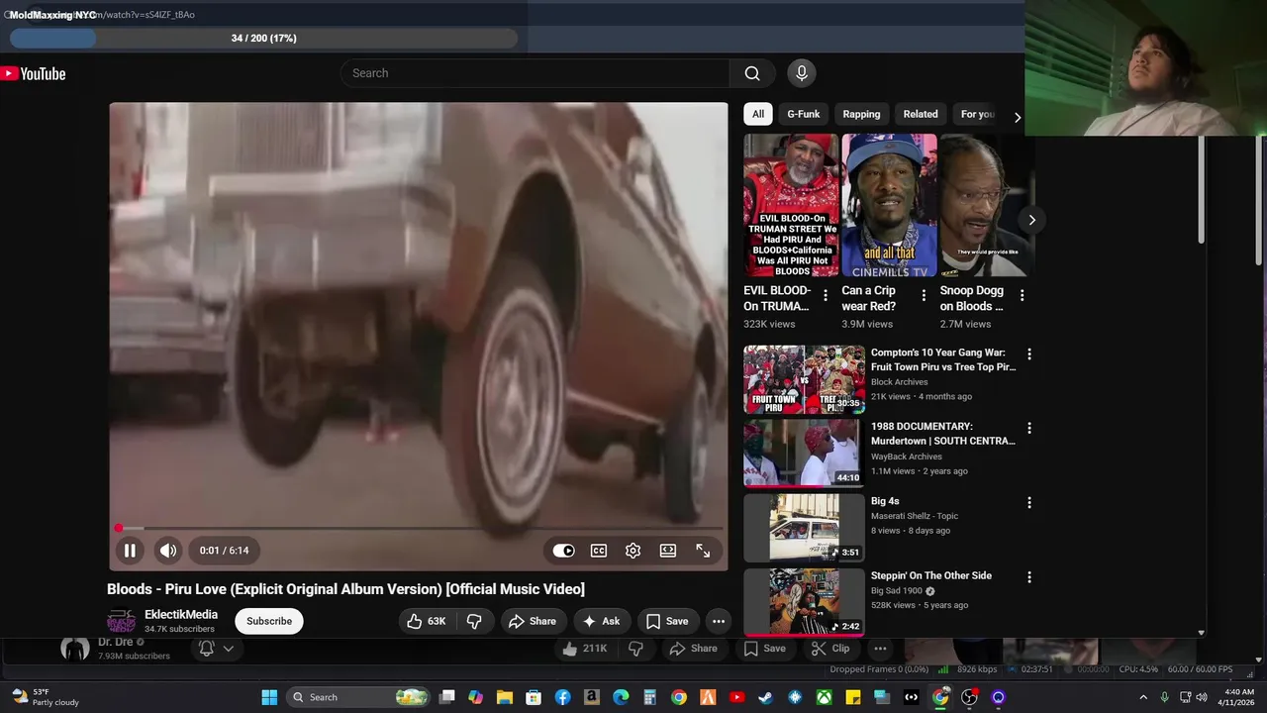Viewport: 1267px width, 713px height.
Task: Start voice search with the microphone
Action: point(802,72)
